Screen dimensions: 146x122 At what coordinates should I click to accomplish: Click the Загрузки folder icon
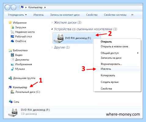pos(13,27)
